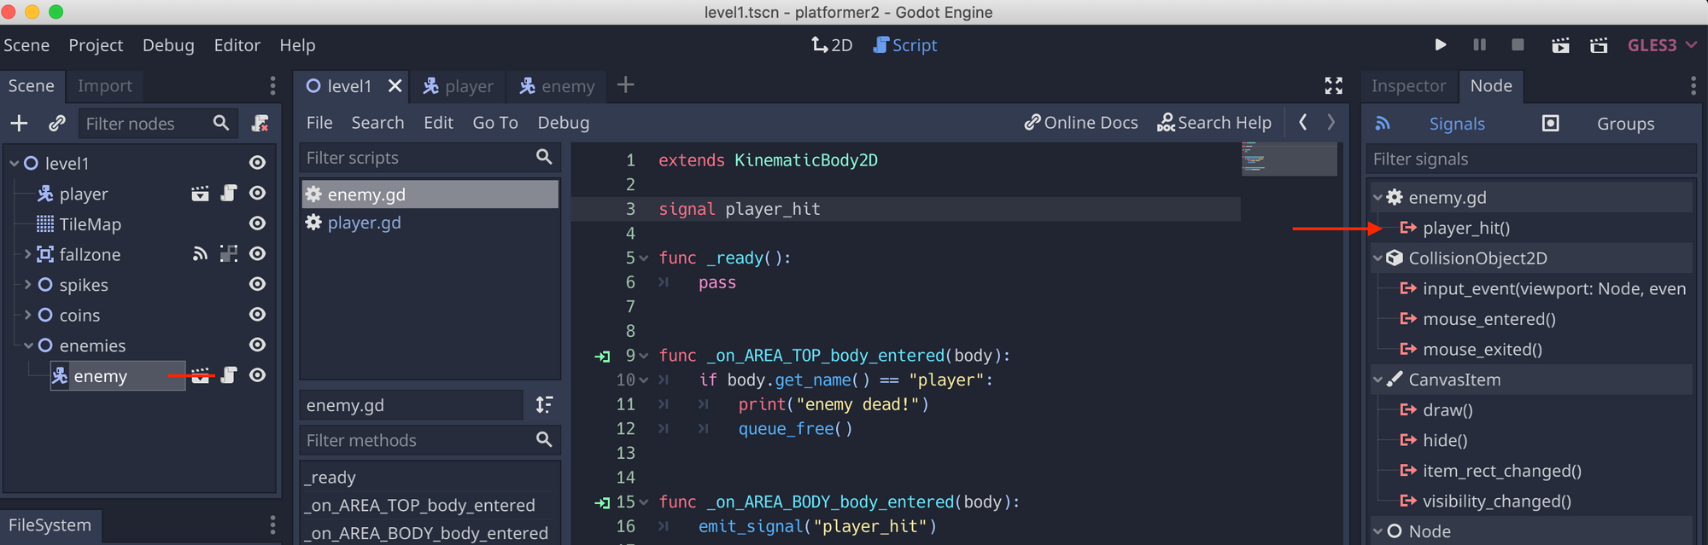The width and height of the screenshot is (1708, 545).
Task: Open the enemy node's scene in editor
Action: pos(200,375)
